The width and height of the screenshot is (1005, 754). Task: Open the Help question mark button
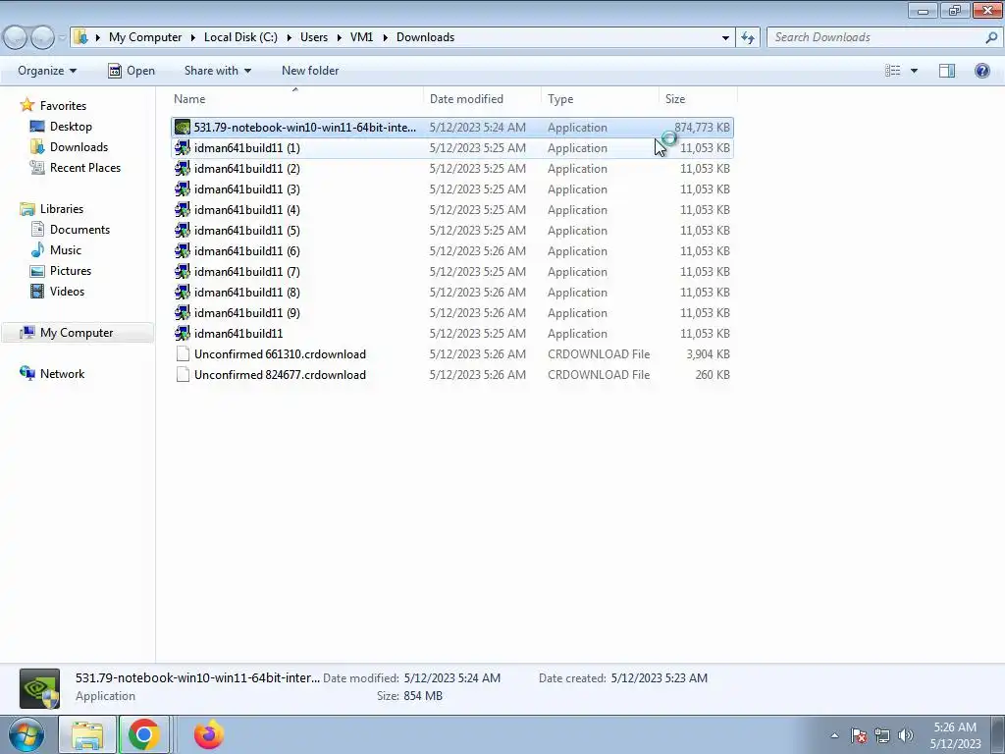coord(981,71)
